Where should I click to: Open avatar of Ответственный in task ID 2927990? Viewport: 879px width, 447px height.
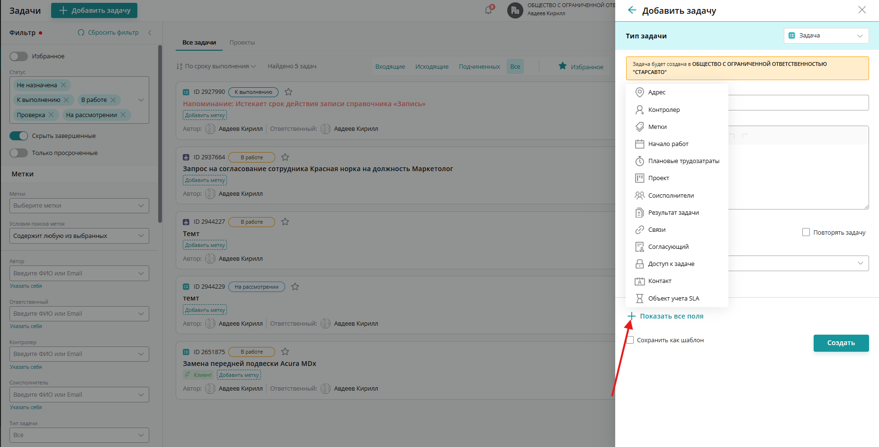pyautogui.click(x=325, y=129)
